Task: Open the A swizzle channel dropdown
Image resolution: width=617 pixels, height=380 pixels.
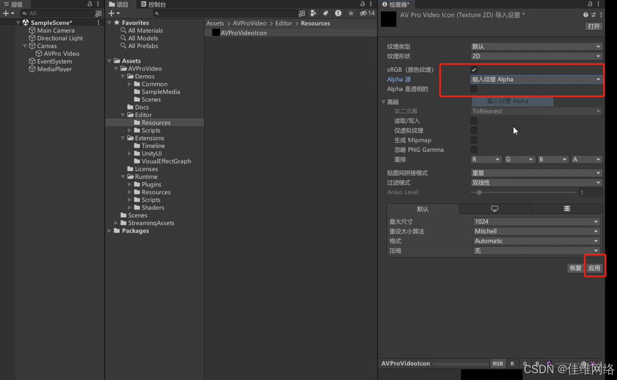Action: (587, 159)
